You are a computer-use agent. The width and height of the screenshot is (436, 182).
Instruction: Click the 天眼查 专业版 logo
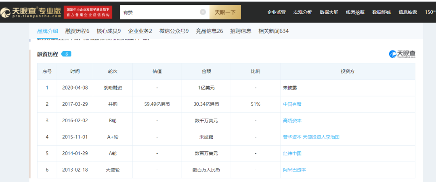[x=31, y=12]
